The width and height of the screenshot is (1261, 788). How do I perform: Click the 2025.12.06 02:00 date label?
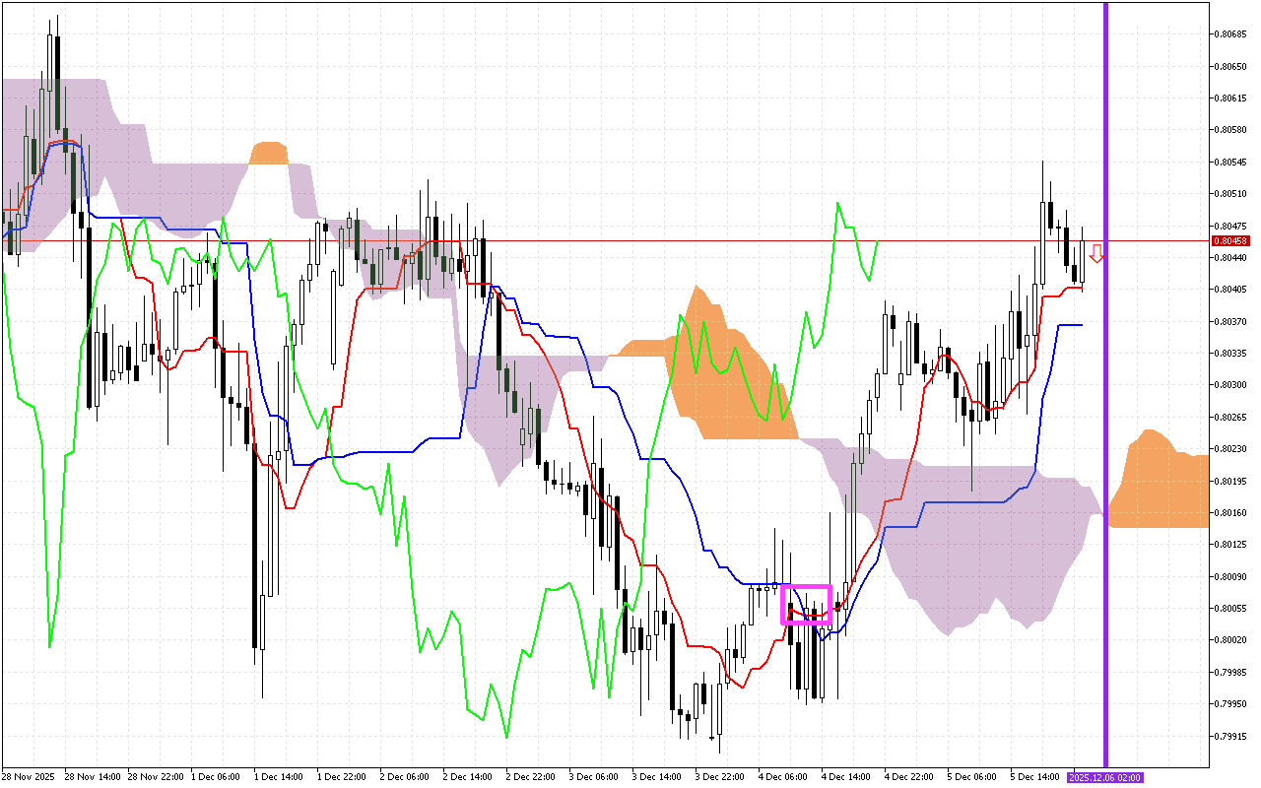1105,776
